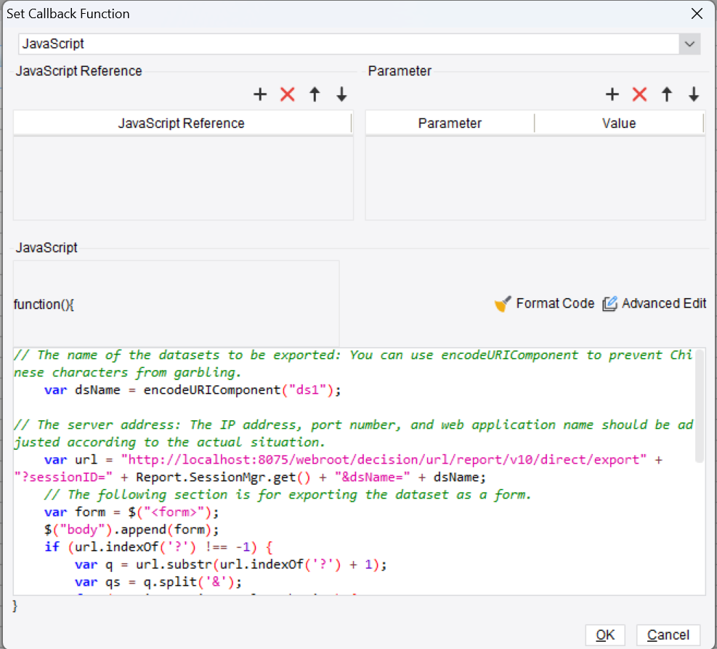Click the if (url.indexOf('?') line
Viewport: 717px width, 649px height.
(158, 547)
